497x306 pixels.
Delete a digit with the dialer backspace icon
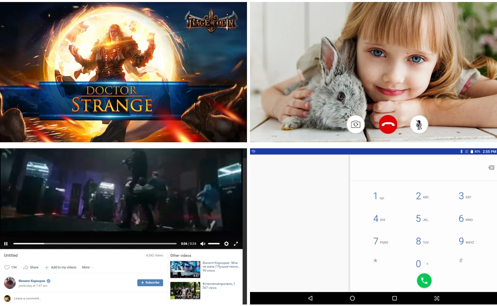[x=491, y=168]
